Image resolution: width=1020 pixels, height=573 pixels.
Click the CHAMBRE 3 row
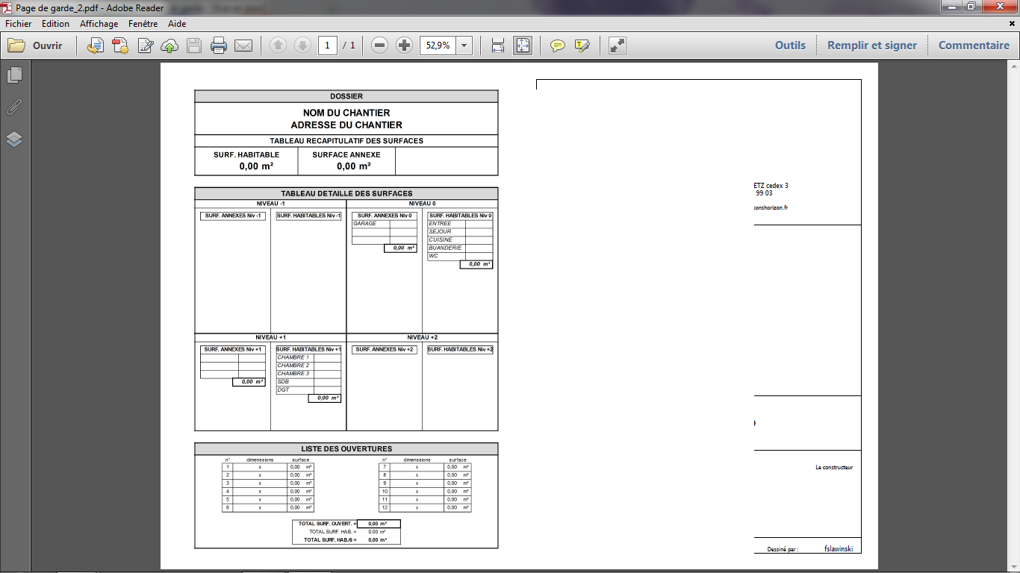tap(308, 373)
